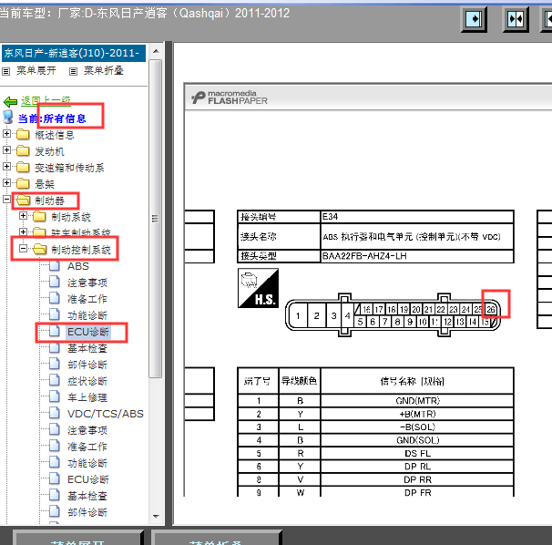Expand the 变速箱和传动系 folder
This screenshot has height=545, width=552.
point(6,166)
